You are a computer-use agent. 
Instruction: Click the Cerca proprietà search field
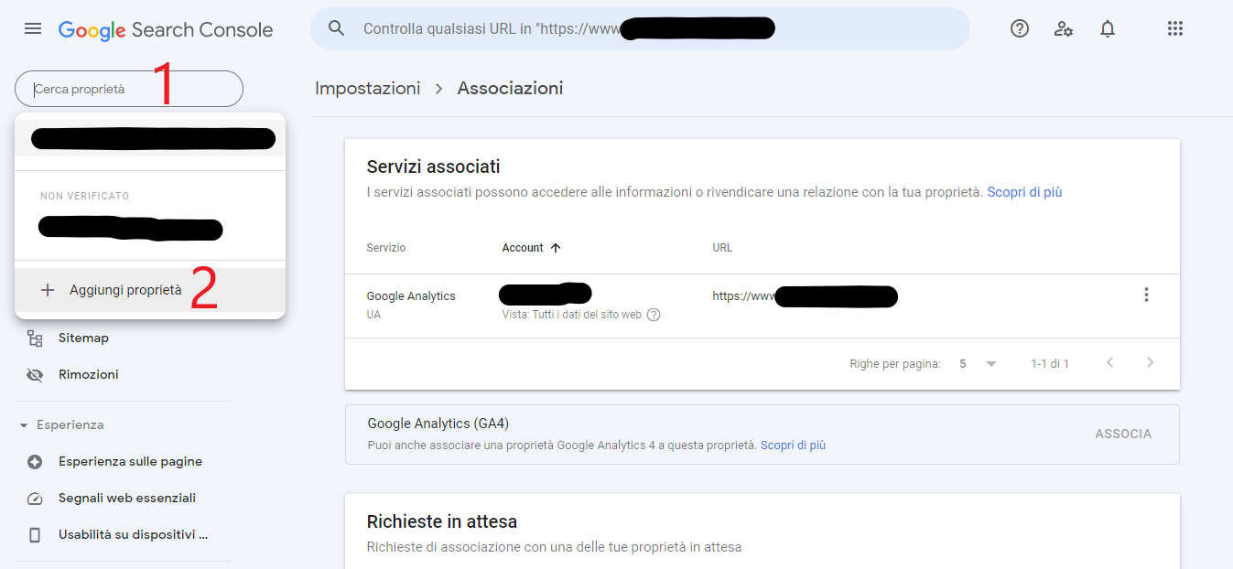pyautogui.click(x=128, y=90)
